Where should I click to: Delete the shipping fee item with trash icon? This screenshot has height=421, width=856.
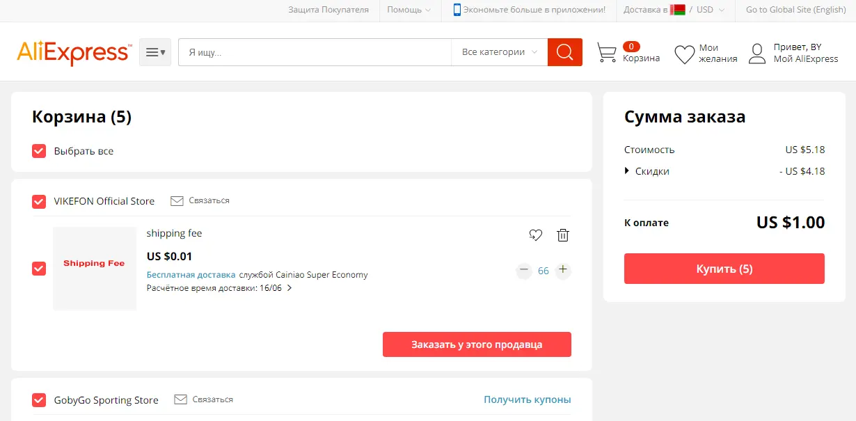coord(563,235)
